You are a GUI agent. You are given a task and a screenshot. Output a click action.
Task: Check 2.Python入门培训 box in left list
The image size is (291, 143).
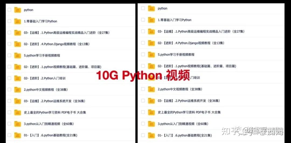pyautogui.click(x=9, y=78)
